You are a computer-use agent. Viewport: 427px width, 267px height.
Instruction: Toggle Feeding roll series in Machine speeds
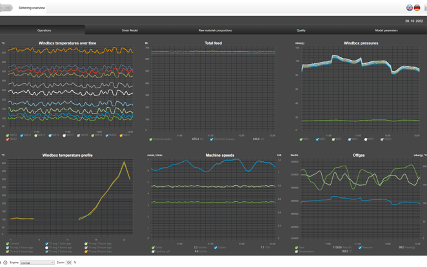[x=153, y=252]
